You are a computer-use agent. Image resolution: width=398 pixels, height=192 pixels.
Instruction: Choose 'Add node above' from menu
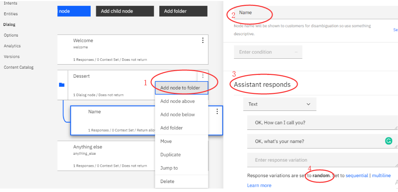[x=178, y=101]
